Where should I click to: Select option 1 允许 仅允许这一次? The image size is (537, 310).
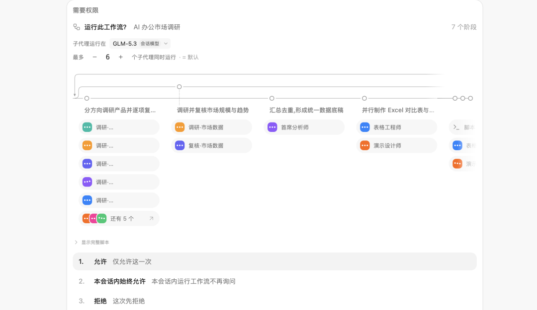click(274, 261)
